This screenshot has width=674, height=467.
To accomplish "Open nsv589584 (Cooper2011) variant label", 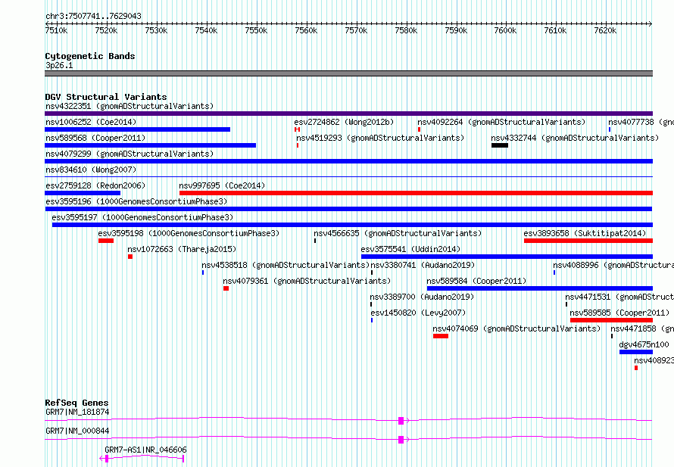I will pyautogui.click(x=476, y=281).
